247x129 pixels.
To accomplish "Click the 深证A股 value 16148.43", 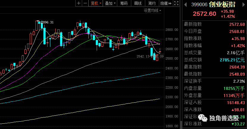I will point(236,103).
